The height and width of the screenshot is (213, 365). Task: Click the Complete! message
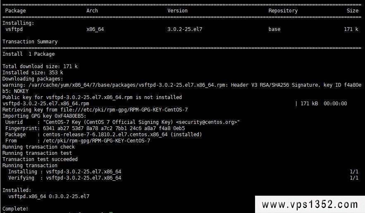(x=15, y=209)
